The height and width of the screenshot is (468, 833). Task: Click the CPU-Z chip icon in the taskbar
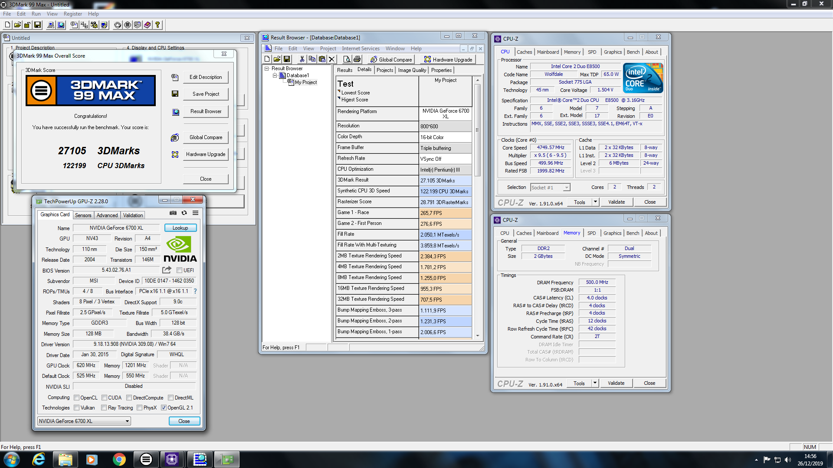[172, 459]
